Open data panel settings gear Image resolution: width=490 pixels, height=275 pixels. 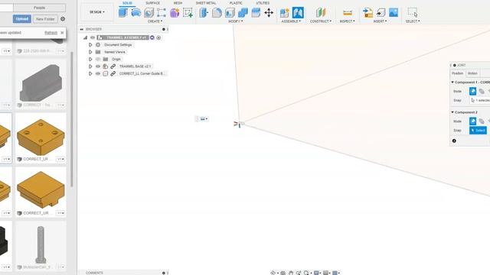click(x=63, y=19)
